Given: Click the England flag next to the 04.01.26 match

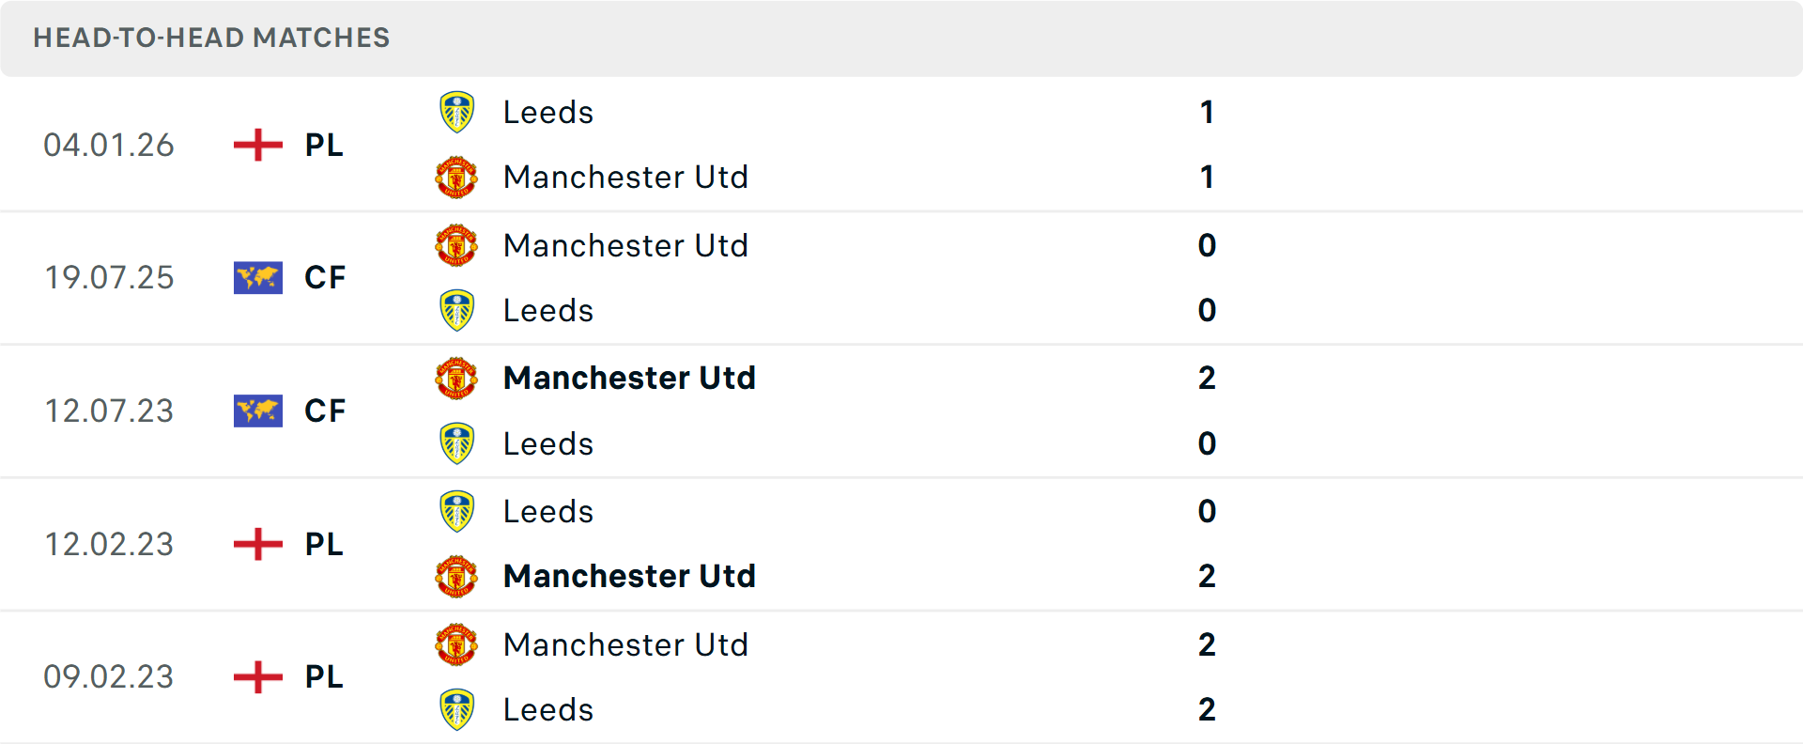Looking at the screenshot, I should 257,145.
